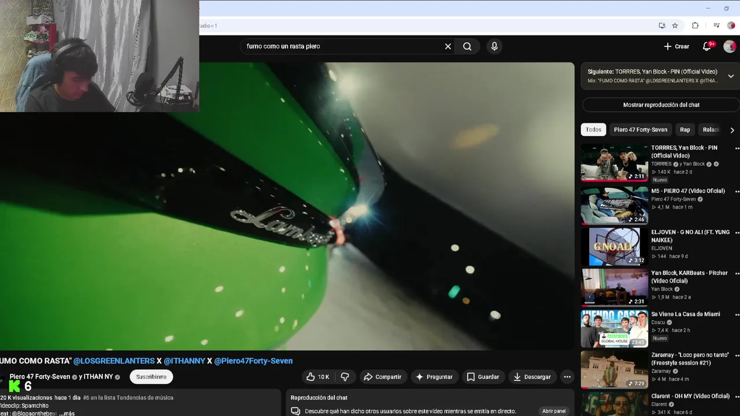Show next filter chips with arrow
This screenshot has height=416, width=740.
[732, 130]
